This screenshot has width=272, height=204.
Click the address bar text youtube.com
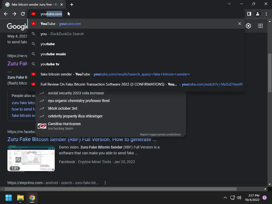pyautogui.click(x=51, y=14)
